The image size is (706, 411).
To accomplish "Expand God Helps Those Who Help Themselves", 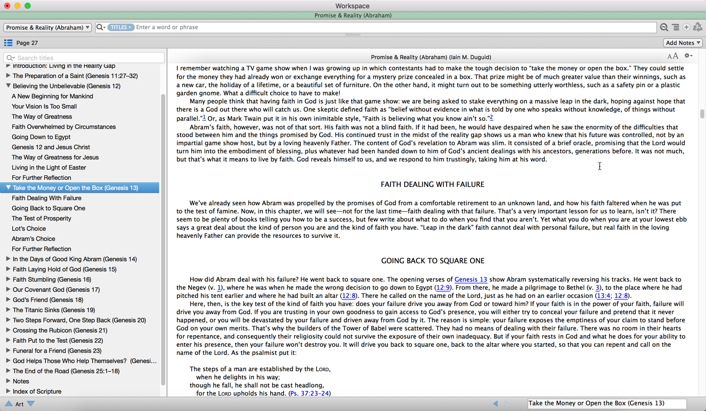I will (8, 361).
